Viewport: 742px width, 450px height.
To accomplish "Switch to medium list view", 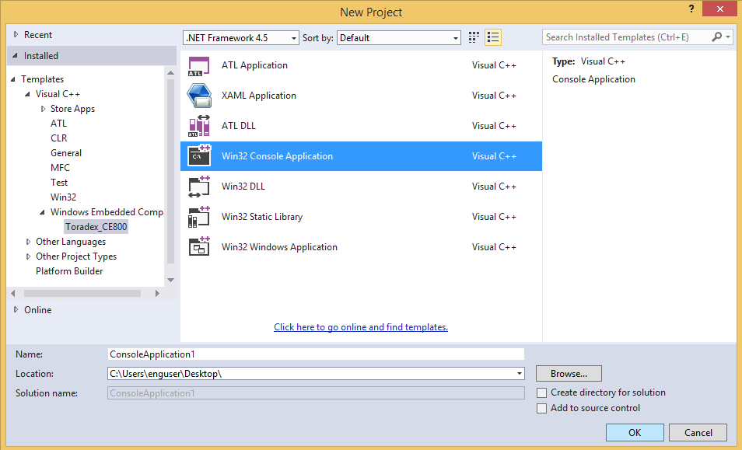I will click(x=492, y=37).
